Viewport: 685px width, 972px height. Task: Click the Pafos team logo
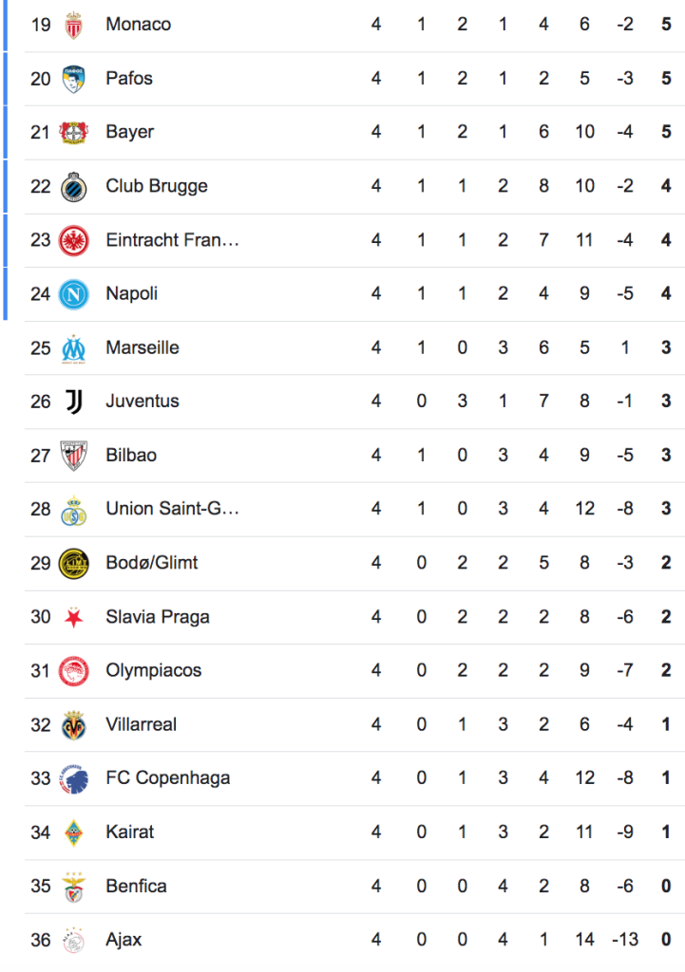click(x=73, y=79)
